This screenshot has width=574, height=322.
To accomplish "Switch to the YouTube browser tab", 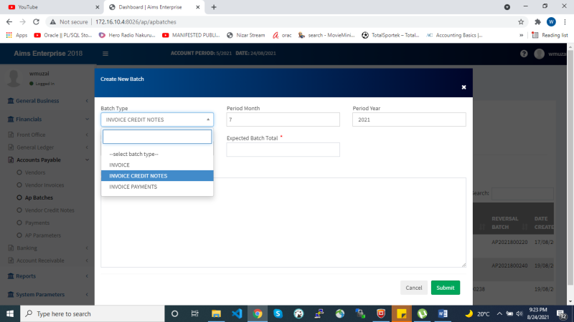I will click(29, 6).
